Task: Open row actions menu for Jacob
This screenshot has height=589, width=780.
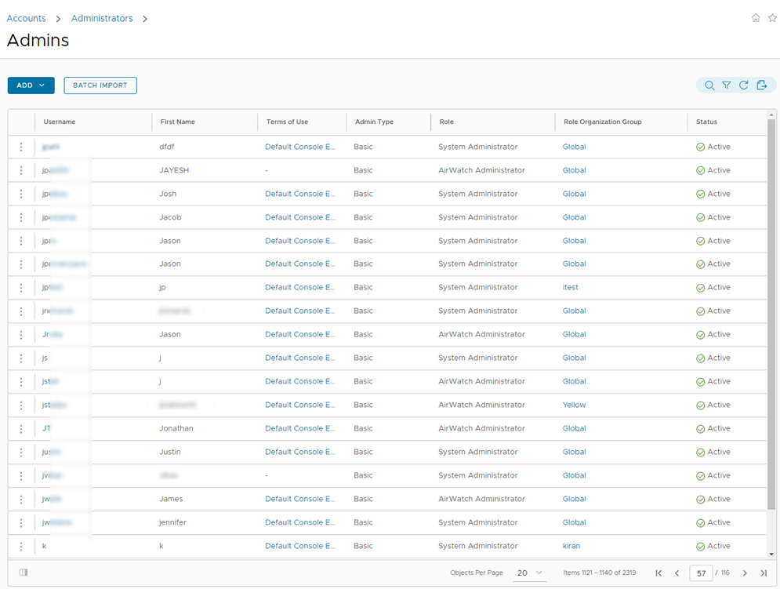Action: 21,217
